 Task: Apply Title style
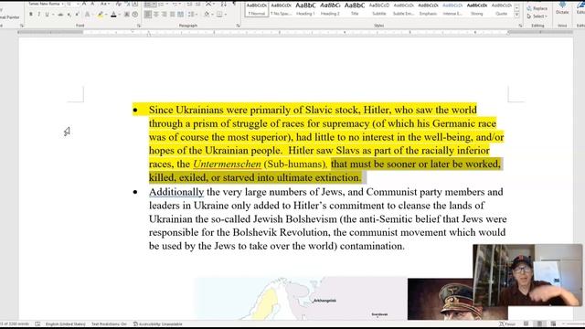point(355,9)
